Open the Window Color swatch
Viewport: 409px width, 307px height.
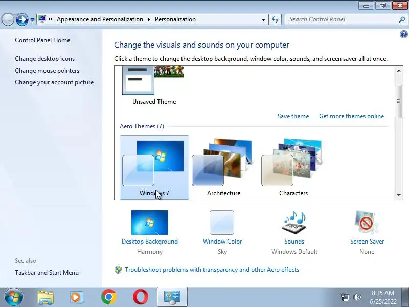pyautogui.click(x=222, y=223)
